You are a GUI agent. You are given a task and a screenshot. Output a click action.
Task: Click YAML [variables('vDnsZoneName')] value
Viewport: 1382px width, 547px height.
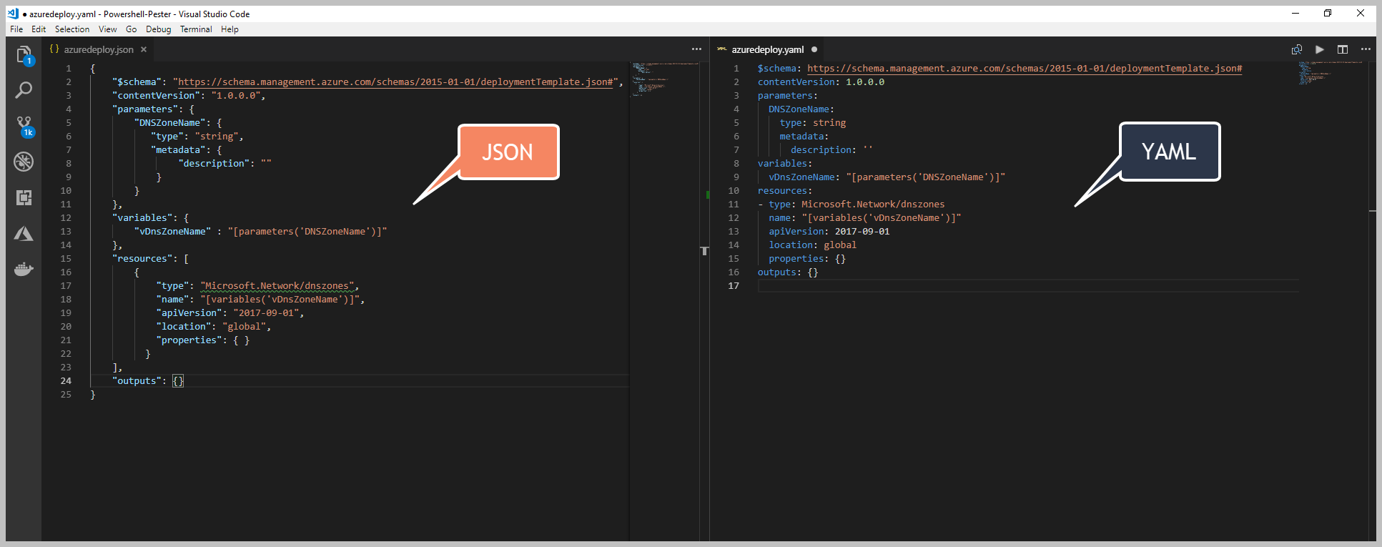tap(882, 218)
